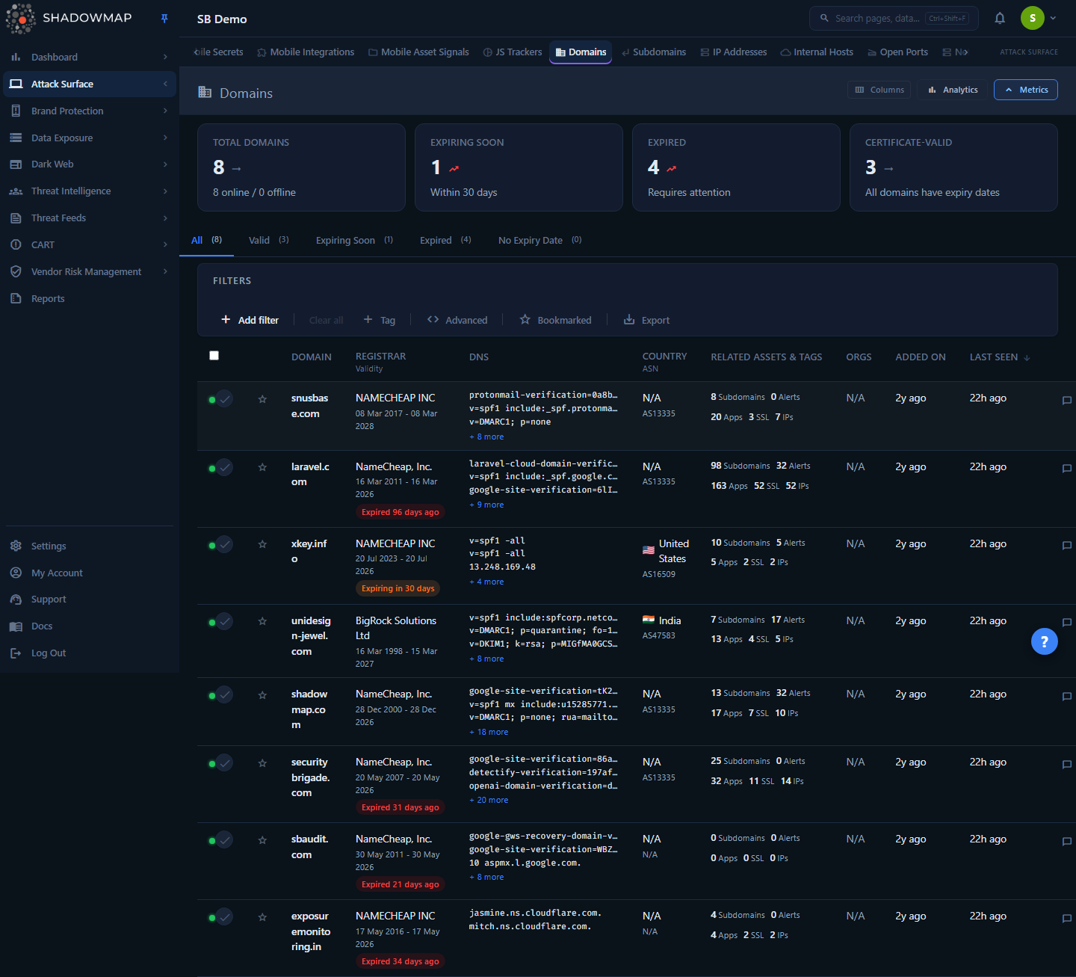Open comments icon for laravel.com row
1076x977 pixels.
click(1067, 469)
